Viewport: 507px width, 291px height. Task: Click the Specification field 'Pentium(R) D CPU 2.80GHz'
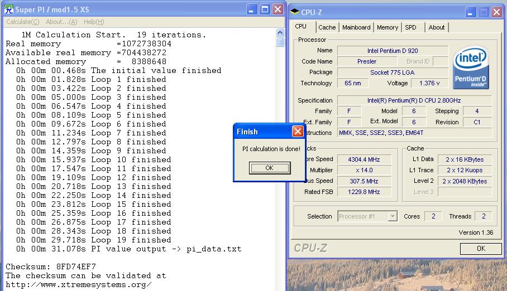[414, 100]
